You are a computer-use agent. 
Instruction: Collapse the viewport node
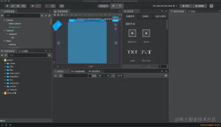click(7, 34)
